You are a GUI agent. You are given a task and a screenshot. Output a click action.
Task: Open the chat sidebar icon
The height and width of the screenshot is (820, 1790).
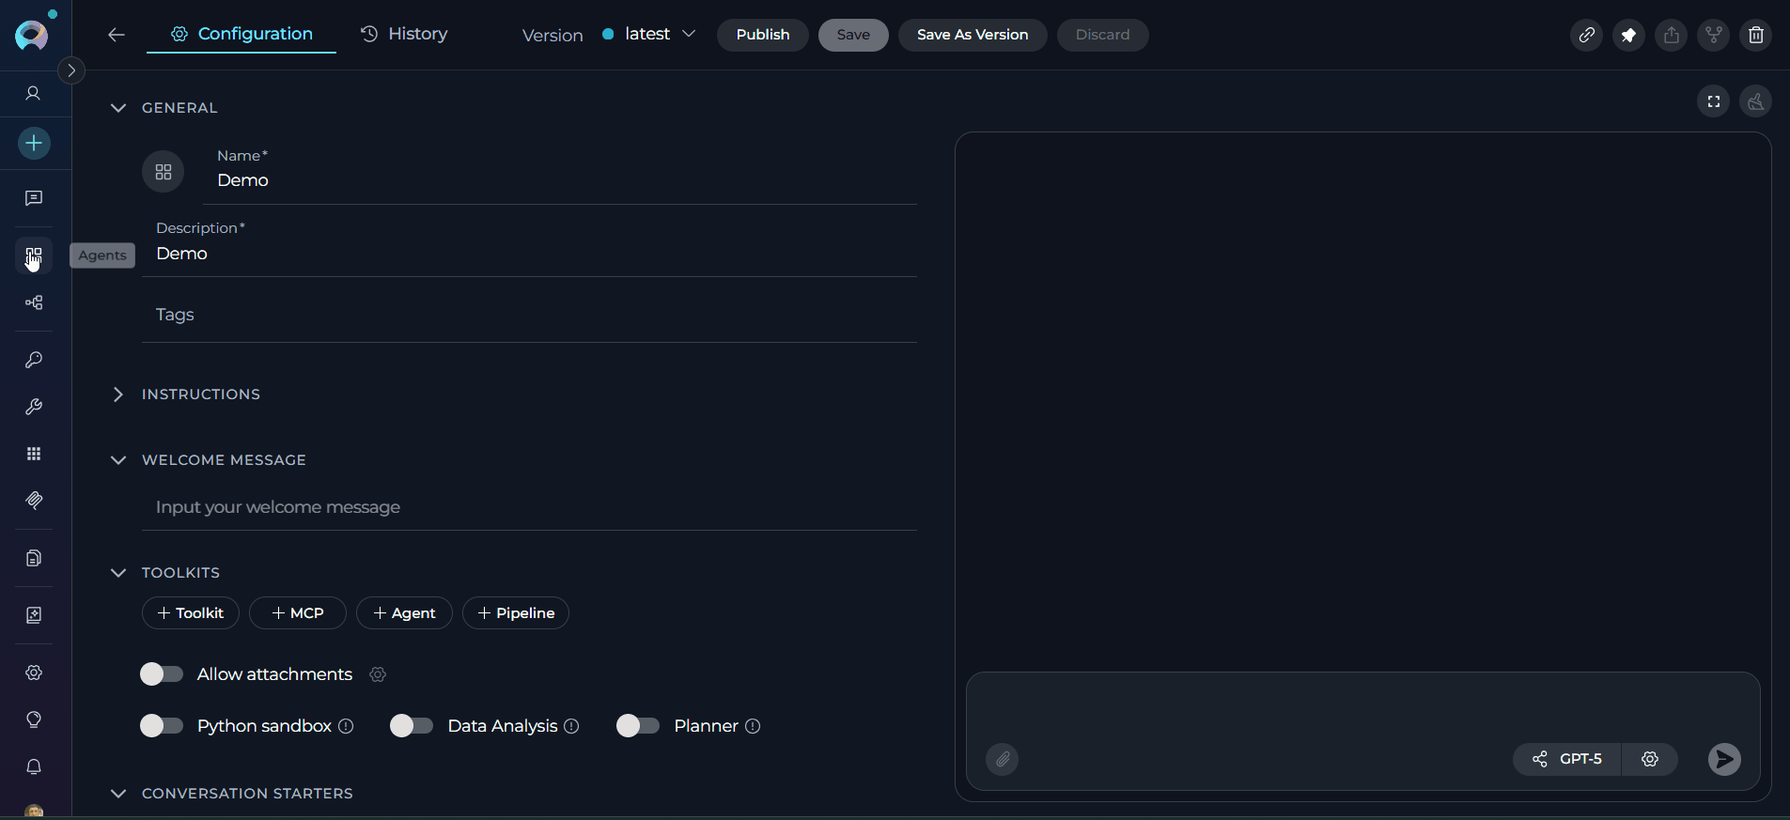[x=34, y=198]
